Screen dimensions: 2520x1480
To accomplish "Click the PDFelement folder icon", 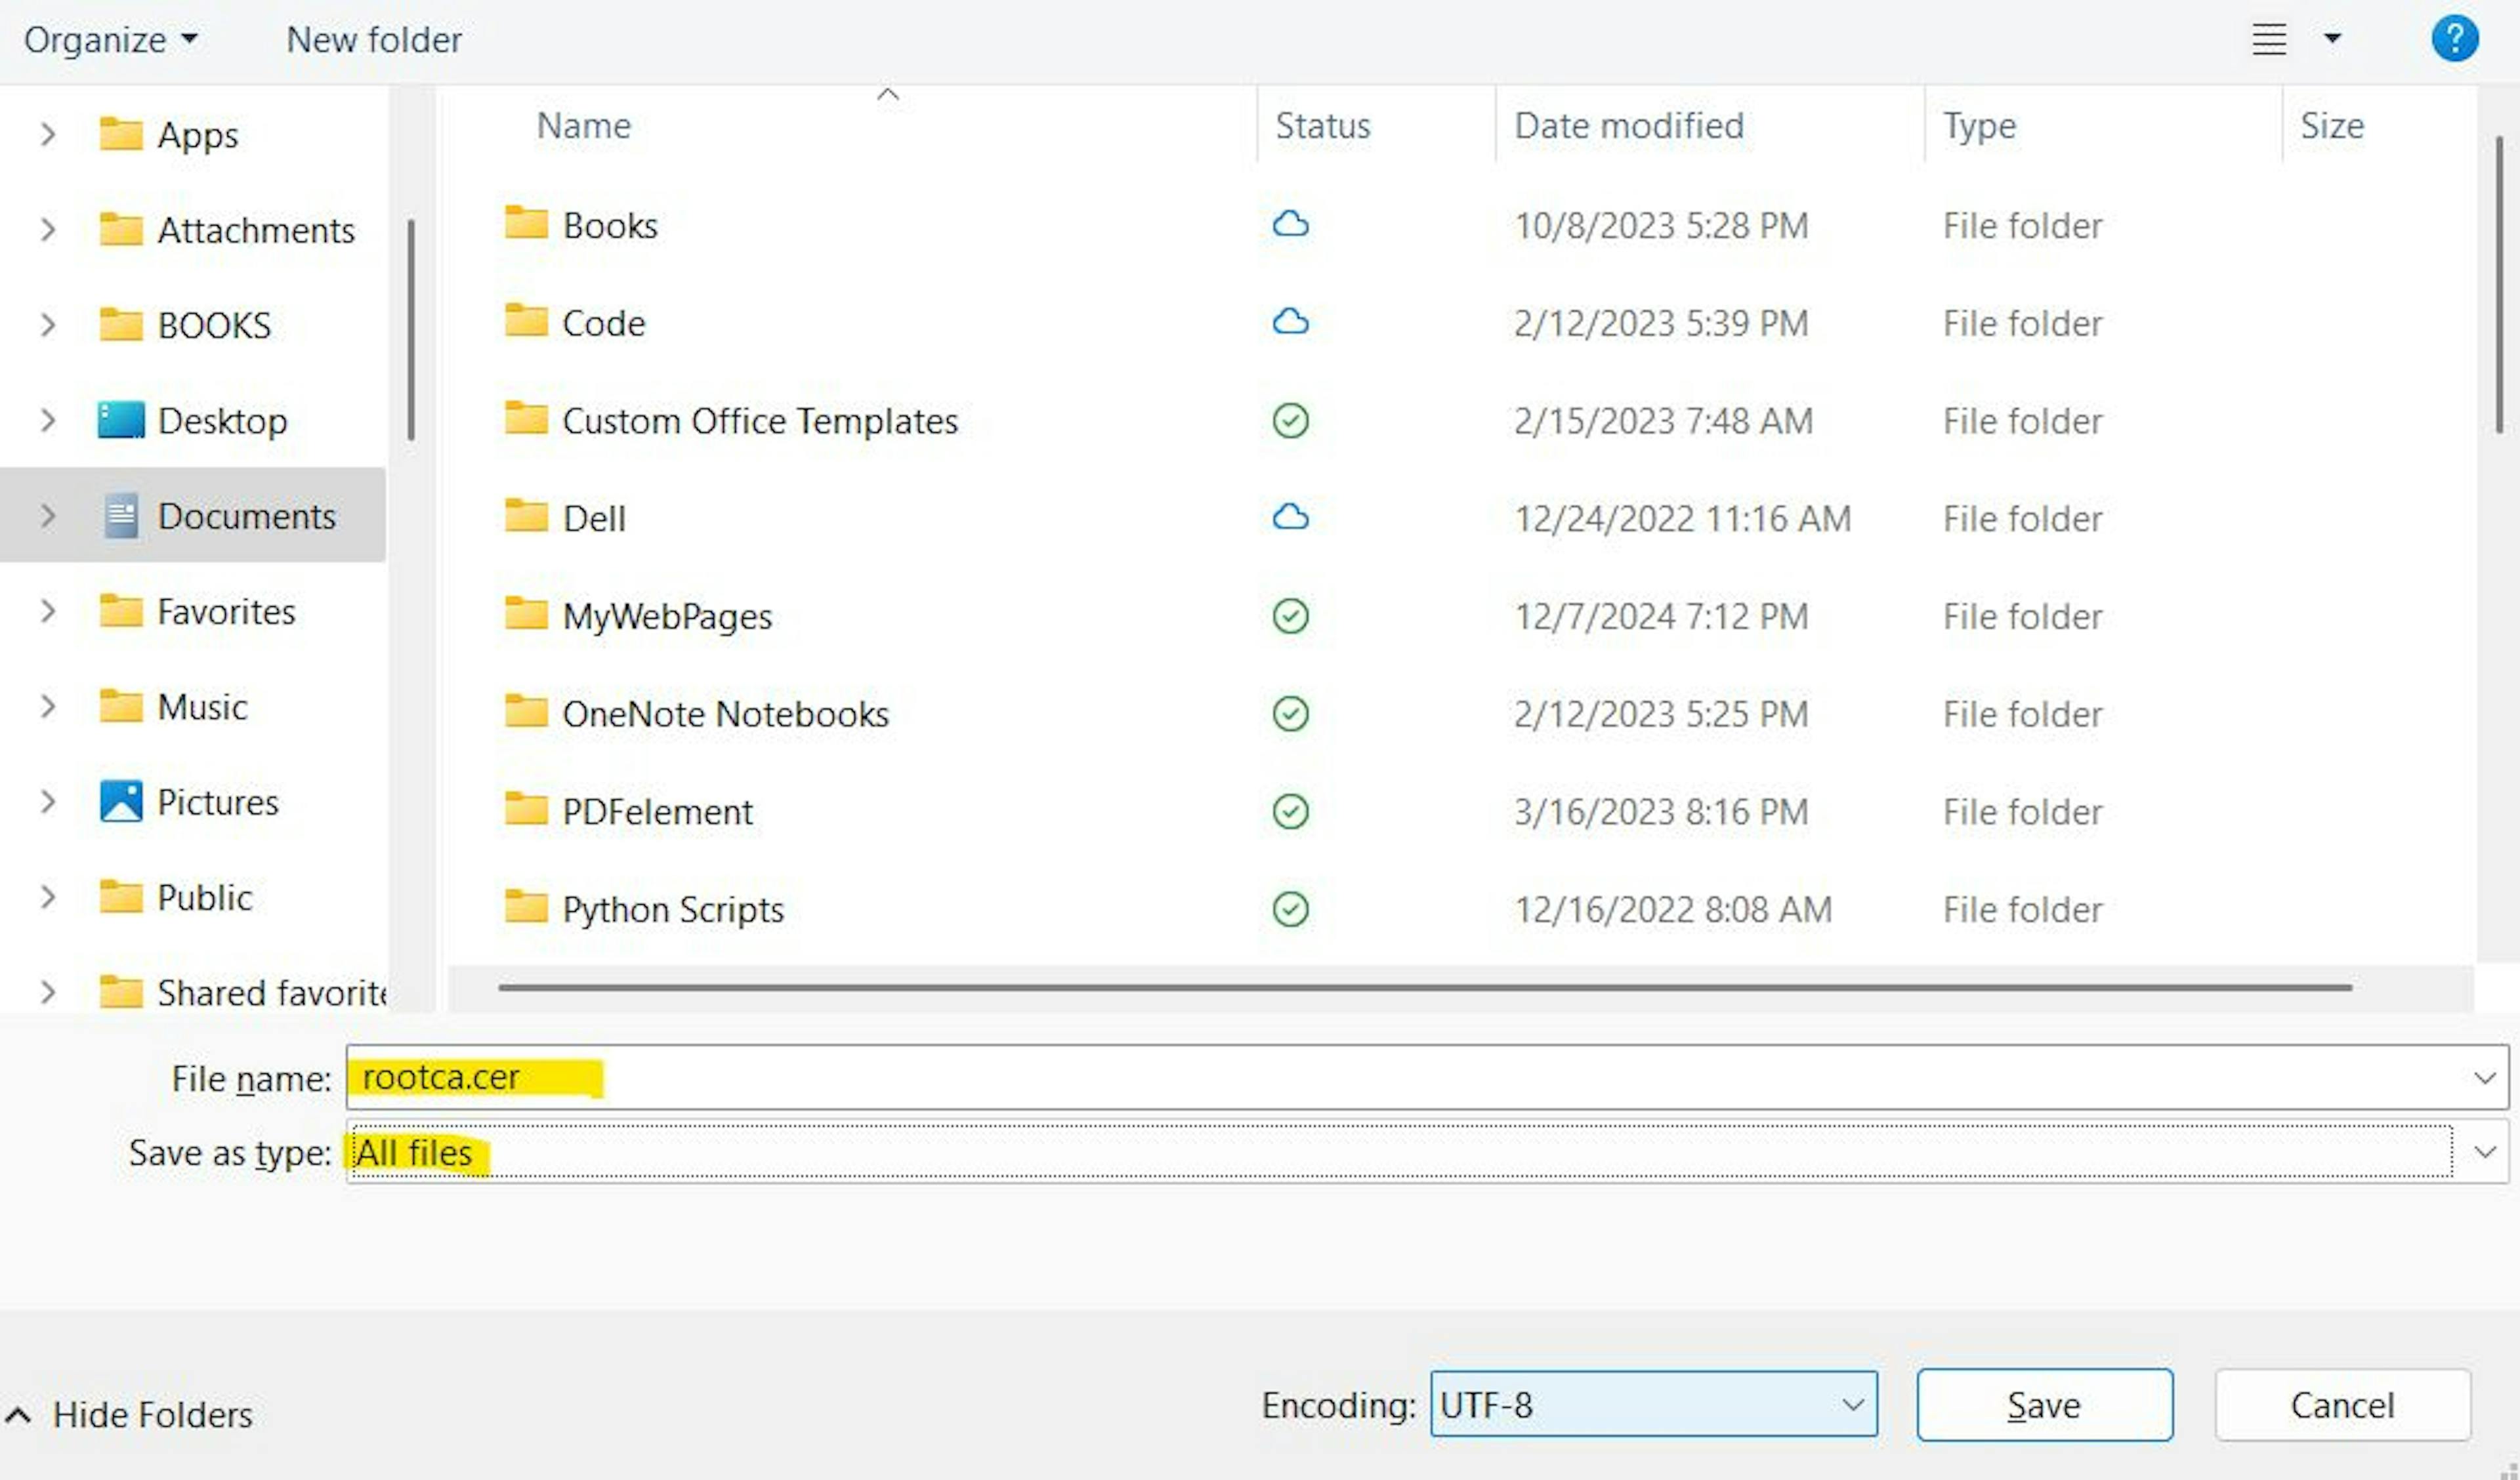I will click(526, 809).
